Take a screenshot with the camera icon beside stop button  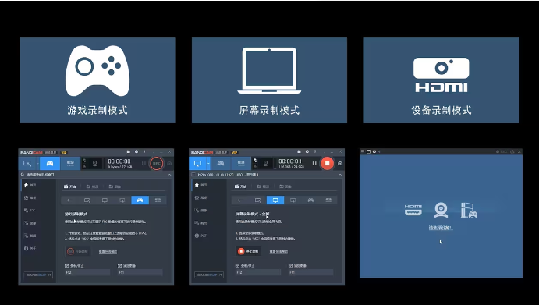[340, 164]
